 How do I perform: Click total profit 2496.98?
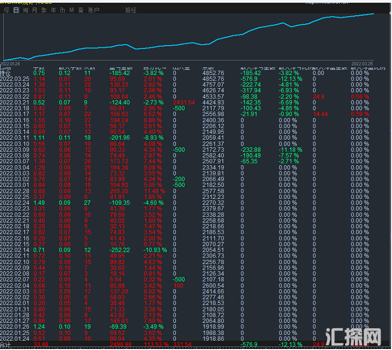[x=120, y=345]
